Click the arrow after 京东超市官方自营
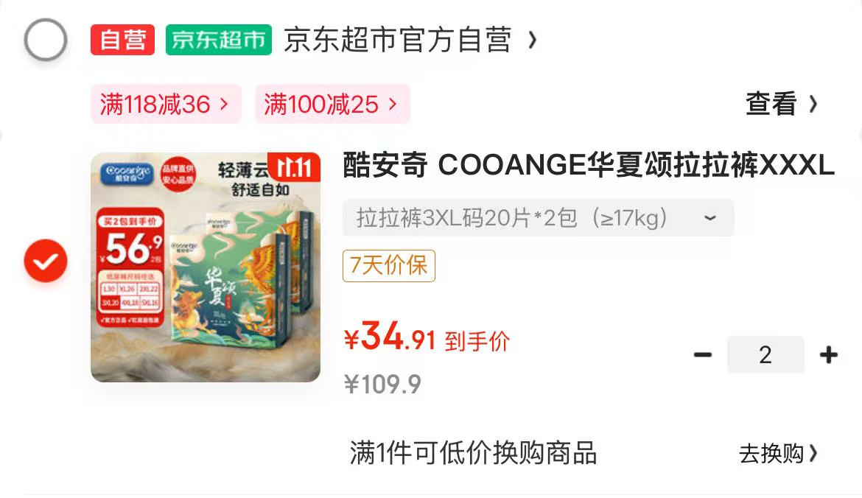The image size is (862, 498). coord(532,40)
